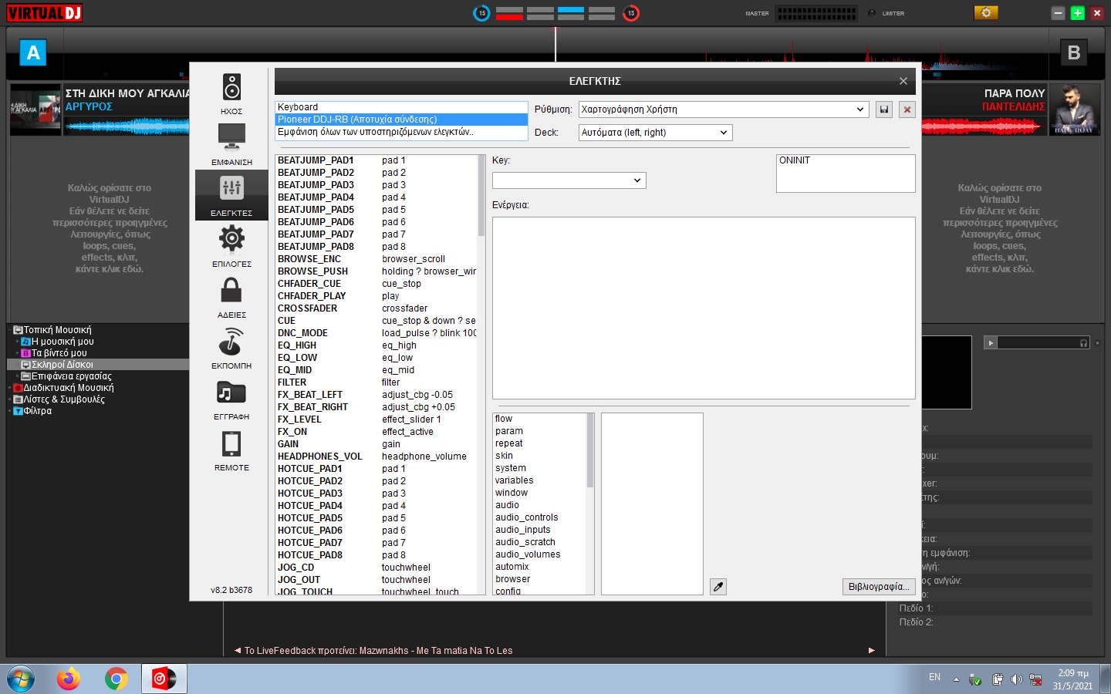Expand the Τοπική Μουσική tree node
The height and width of the screenshot is (694, 1111).
click(x=10, y=330)
